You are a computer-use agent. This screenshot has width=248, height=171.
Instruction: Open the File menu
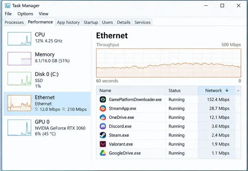pos(8,14)
